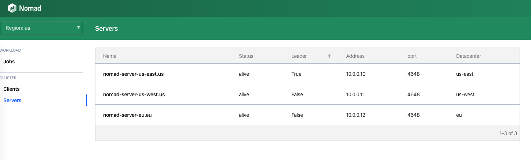The image size is (531, 160).
Task: Open server nomad-server-eu.eu
Action: (x=127, y=115)
